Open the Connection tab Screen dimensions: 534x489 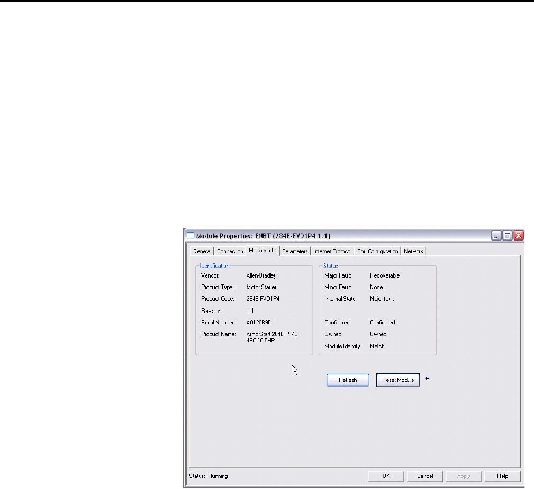tap(230, 251)
